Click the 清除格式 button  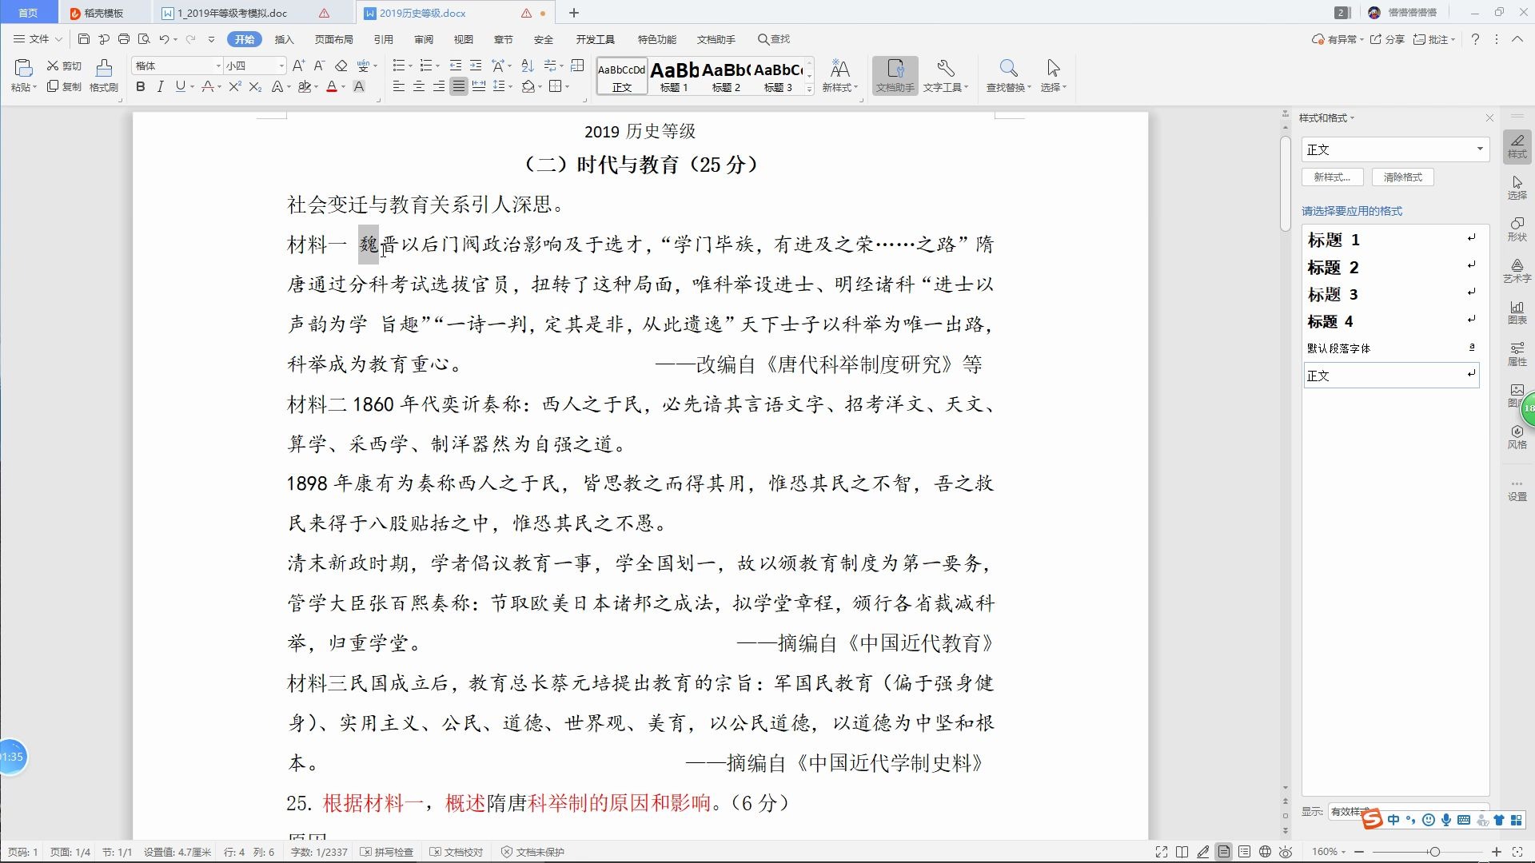click(x=1402, y=177)
